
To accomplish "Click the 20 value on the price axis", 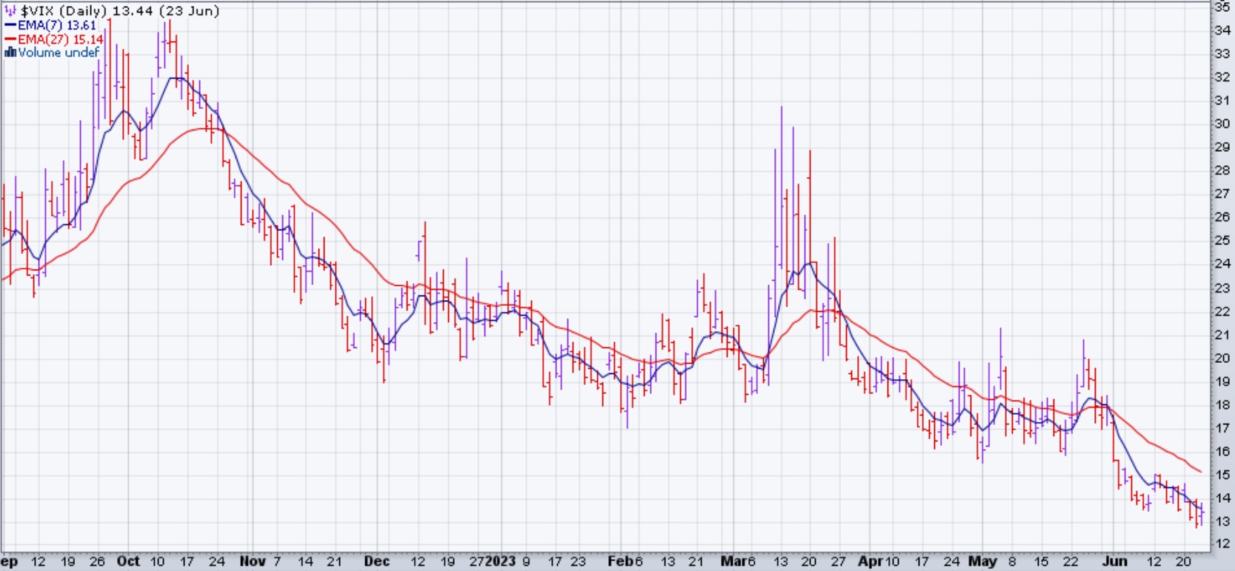I will click(x=1222, y=358).
